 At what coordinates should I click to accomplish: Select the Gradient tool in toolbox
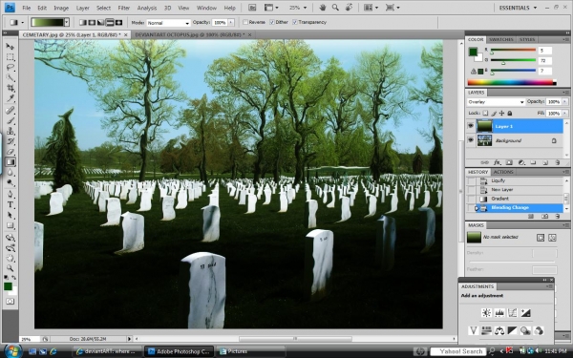tap(11, 162)
